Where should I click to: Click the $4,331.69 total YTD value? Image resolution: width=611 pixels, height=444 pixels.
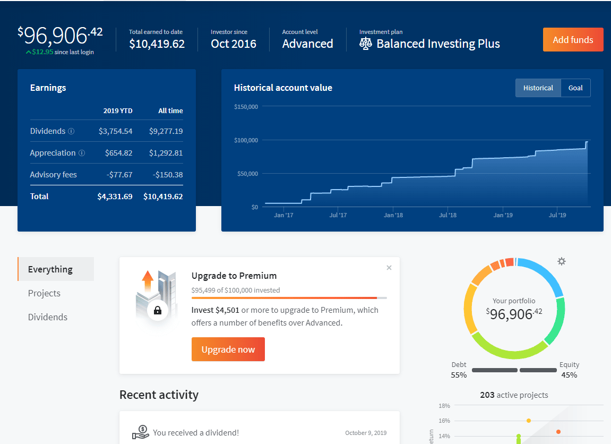click(x=115, y=197)
